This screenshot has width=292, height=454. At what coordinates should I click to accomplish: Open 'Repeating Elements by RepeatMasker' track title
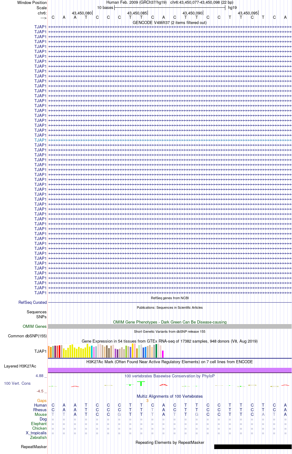pyautogui.click(x=170, y=442)
